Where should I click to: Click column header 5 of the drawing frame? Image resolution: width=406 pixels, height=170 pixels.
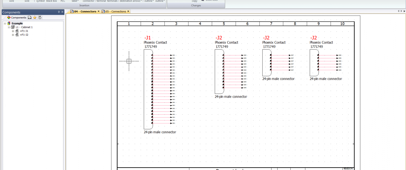tap(224, 24)
